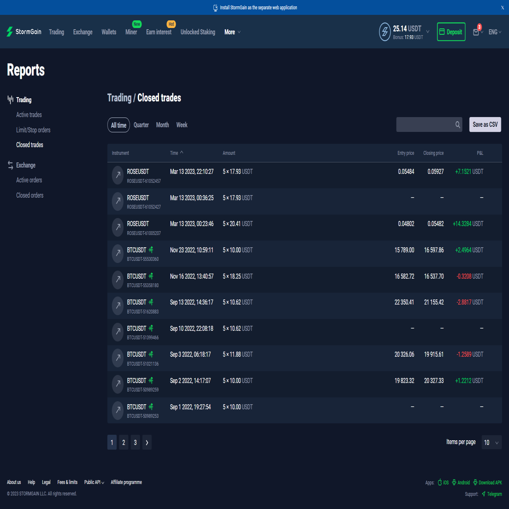Image resolution: width=509 pixels, height=509 pixels.
Task: Open arrow icon for BTCUSDT-50989253 trade
Action: (117, 411)
